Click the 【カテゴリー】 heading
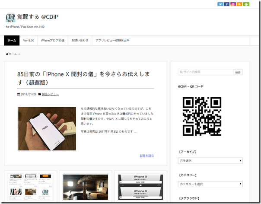261x204 pixels. click(x=188, y=175)
